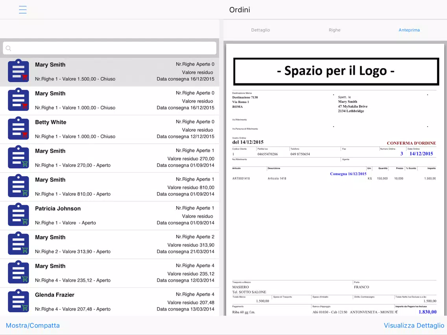Open order with Valore residuo 810,00
447x335 pixels.
pyautogui.click(x=109, y=187)
